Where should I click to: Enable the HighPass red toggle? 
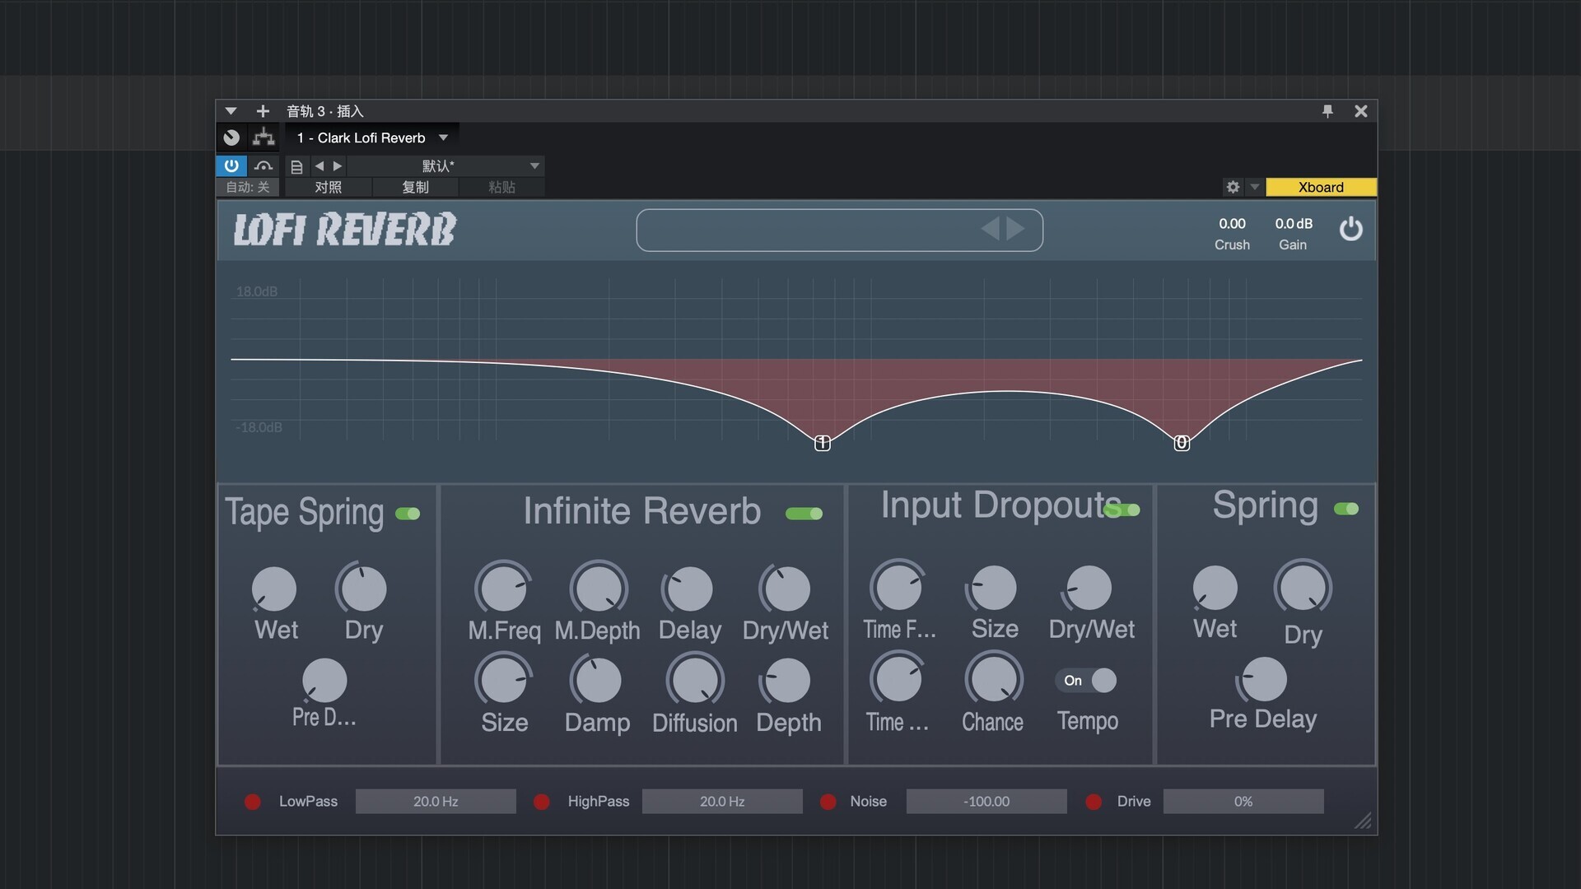[x=542, y=802]
